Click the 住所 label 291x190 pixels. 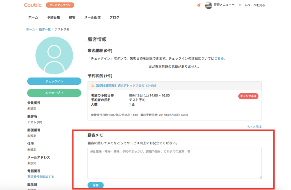click(31, 144)
